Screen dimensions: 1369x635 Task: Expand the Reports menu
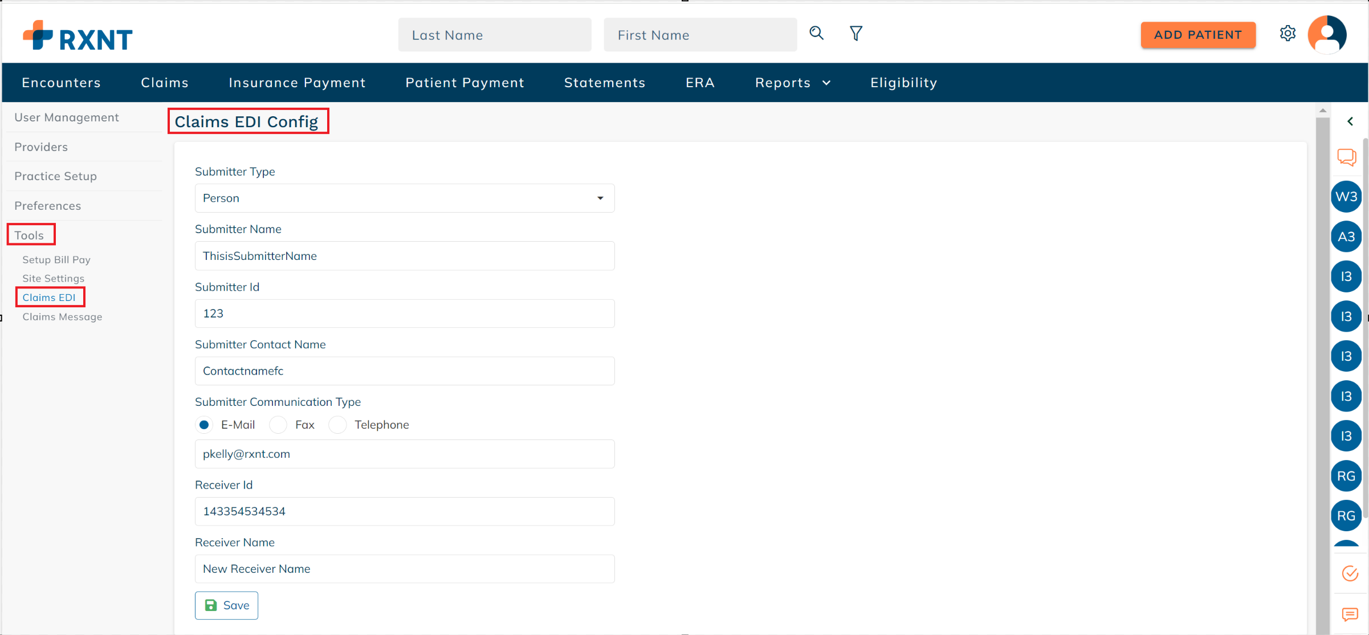point(792,83)
